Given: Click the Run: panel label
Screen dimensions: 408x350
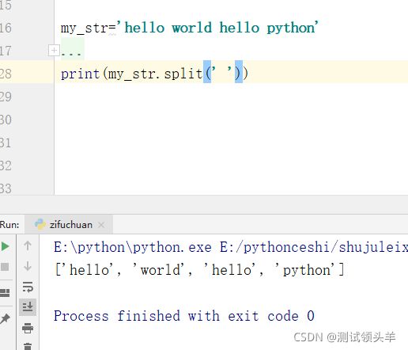Looking at the screenshot, I should (9, 225).
